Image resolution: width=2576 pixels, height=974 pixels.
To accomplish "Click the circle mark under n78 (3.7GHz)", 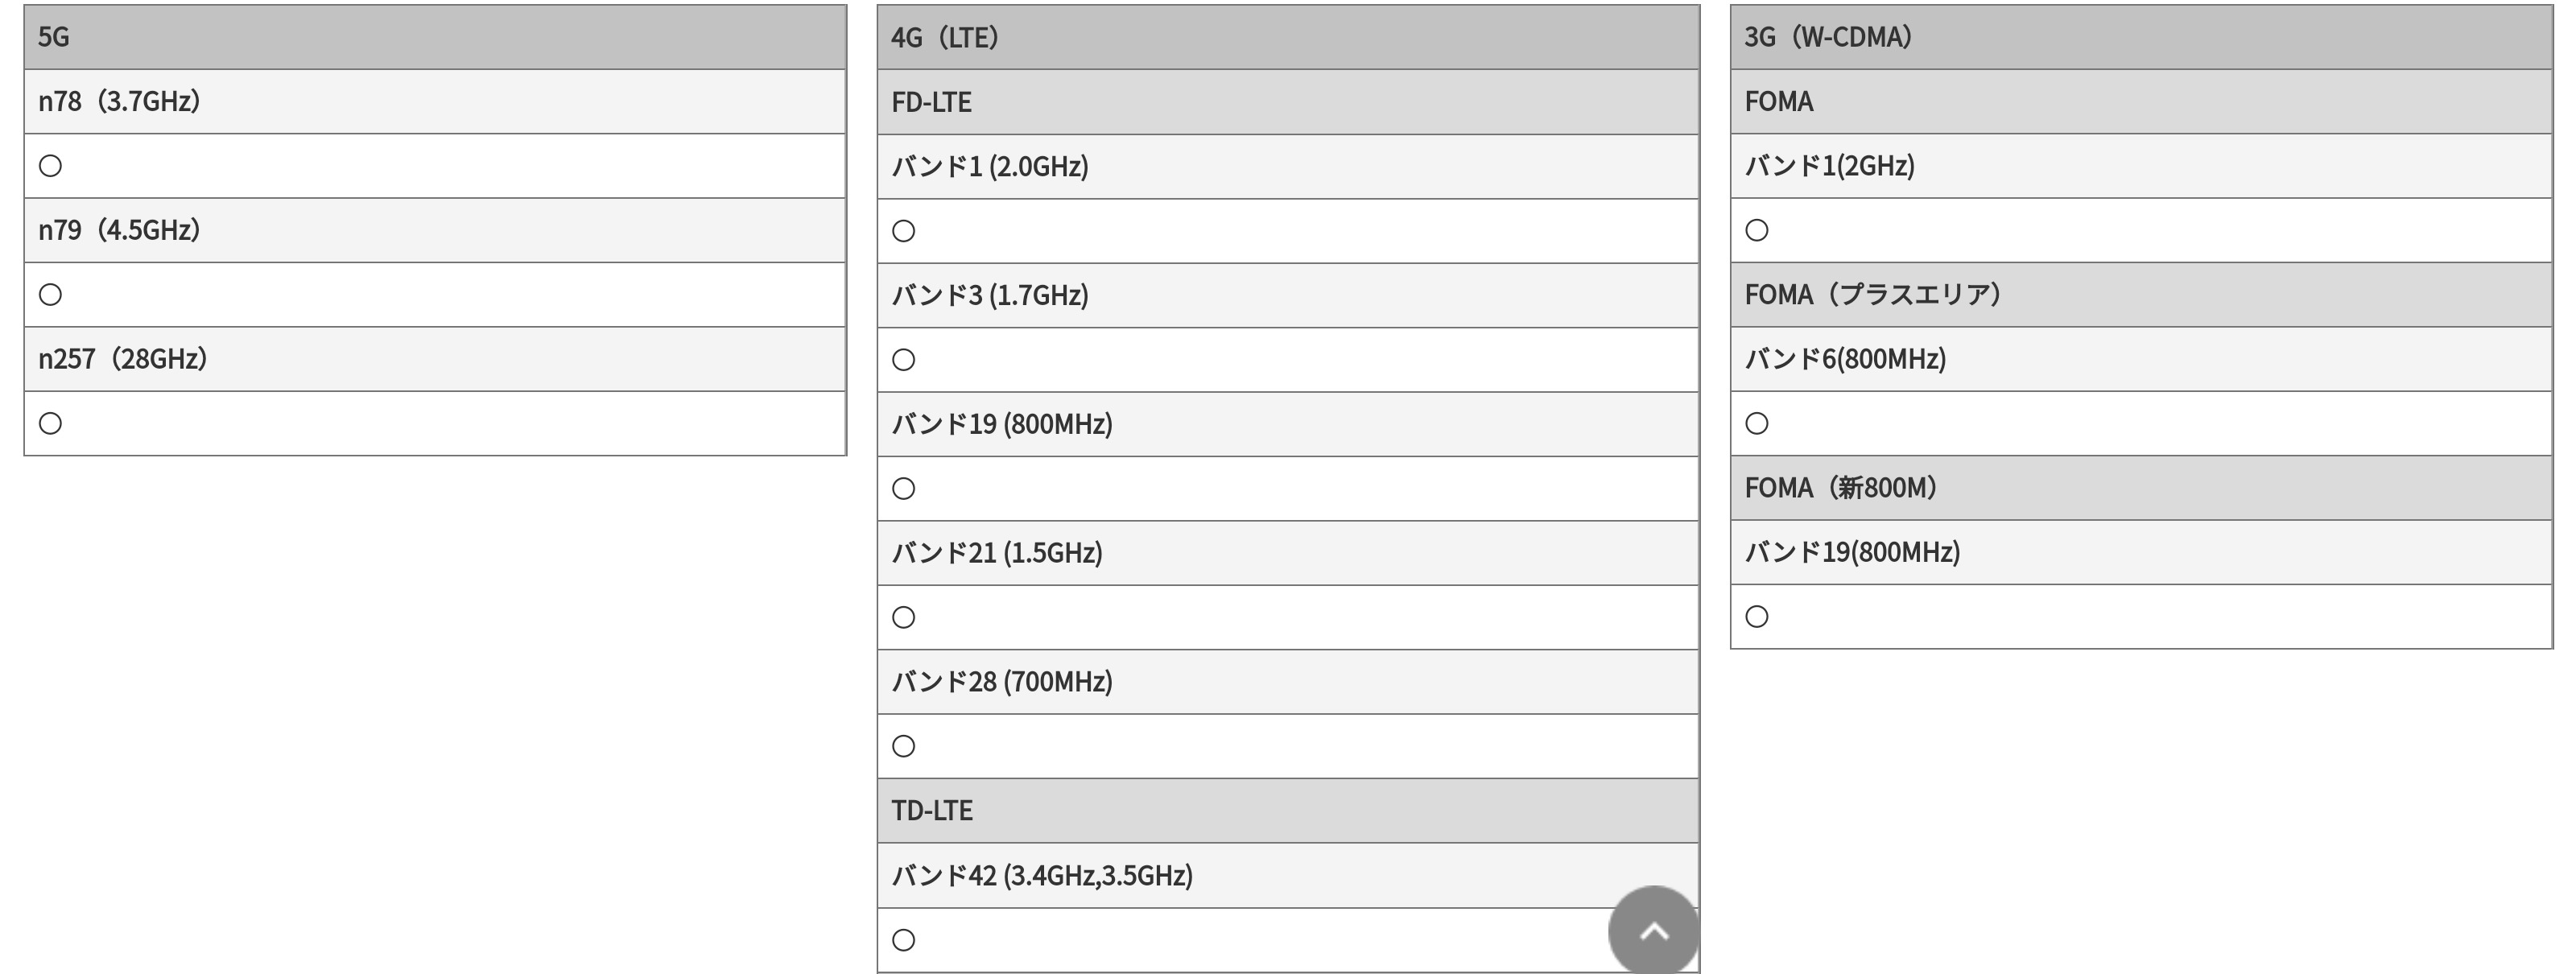I will pyautogui.click(x=50, y=166).
